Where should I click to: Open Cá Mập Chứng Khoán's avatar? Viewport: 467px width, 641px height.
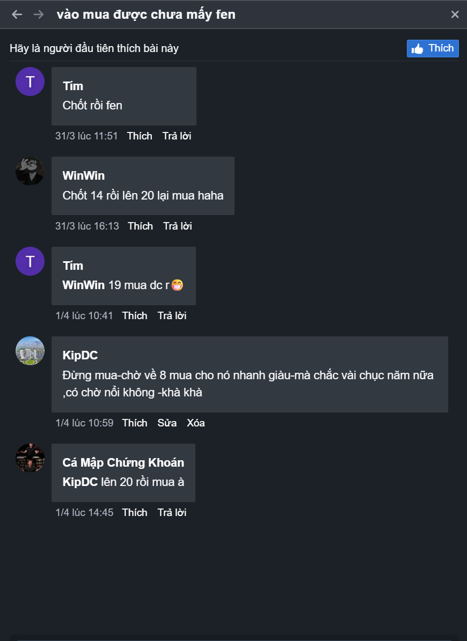coord(30,458)
